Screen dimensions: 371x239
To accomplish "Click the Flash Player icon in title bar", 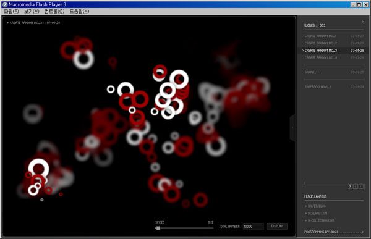I will (x=5, y=4).
